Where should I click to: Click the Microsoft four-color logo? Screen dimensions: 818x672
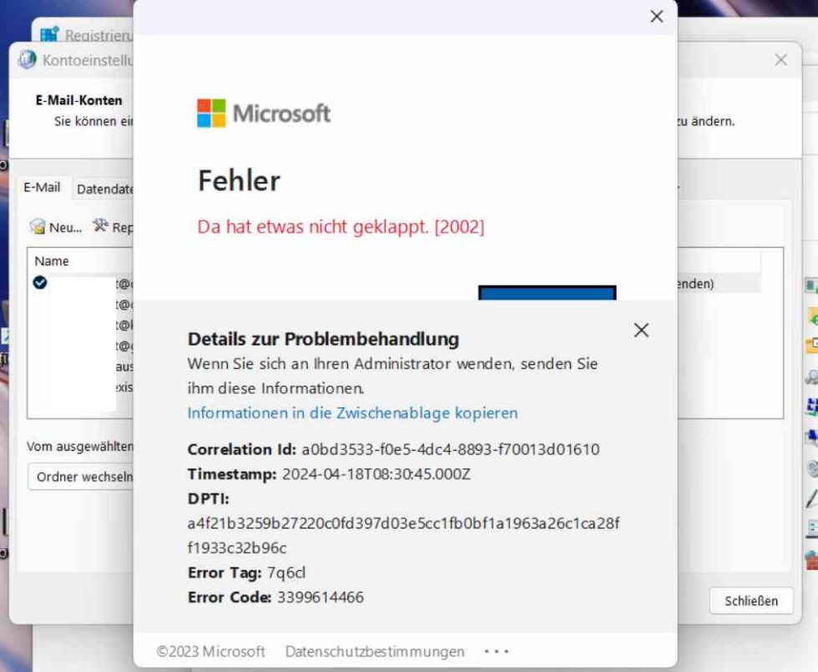[211, 113]
